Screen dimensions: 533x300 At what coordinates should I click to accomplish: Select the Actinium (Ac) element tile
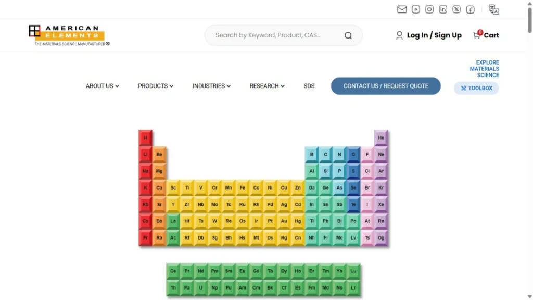click(x=173, y=238)
